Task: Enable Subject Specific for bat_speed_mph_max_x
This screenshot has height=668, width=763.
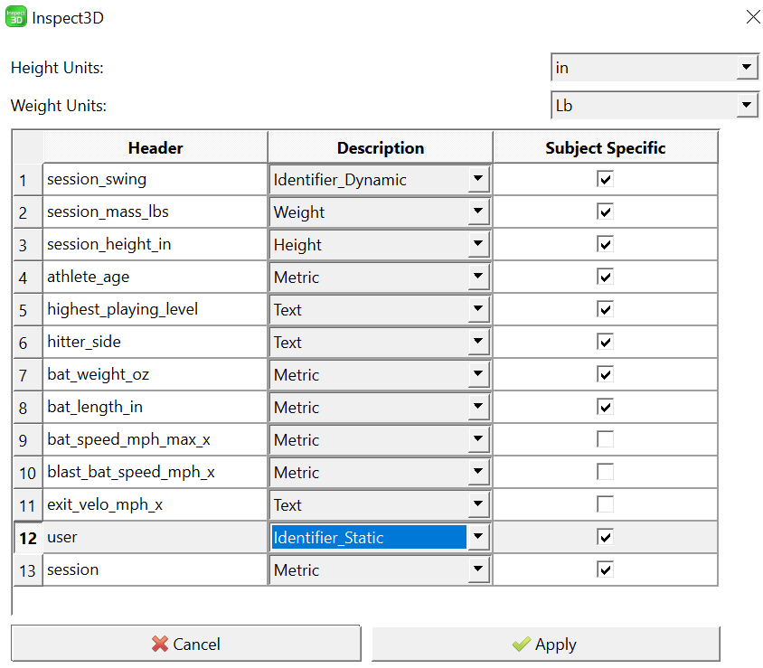Action: (605, 439)
